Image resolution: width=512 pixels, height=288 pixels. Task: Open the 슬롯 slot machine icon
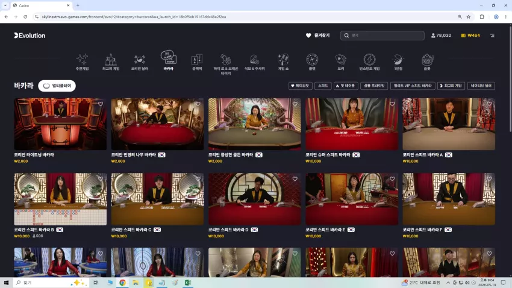tap(427, 62)
